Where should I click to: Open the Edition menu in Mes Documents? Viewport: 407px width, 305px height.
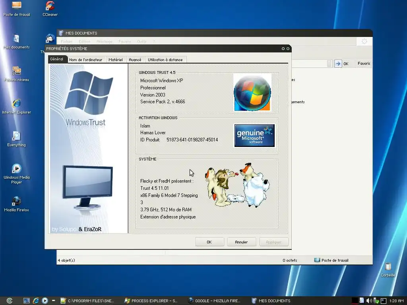coord(85,41)
